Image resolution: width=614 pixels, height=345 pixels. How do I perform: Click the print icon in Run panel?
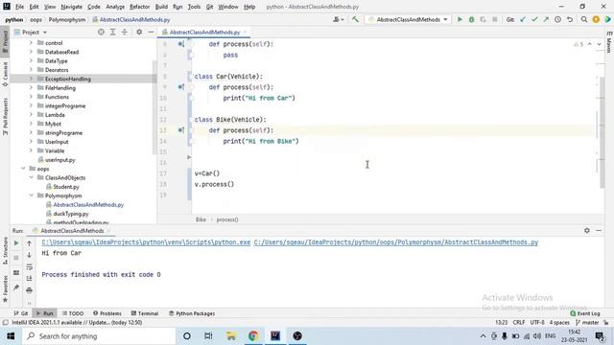coord(29,290)
